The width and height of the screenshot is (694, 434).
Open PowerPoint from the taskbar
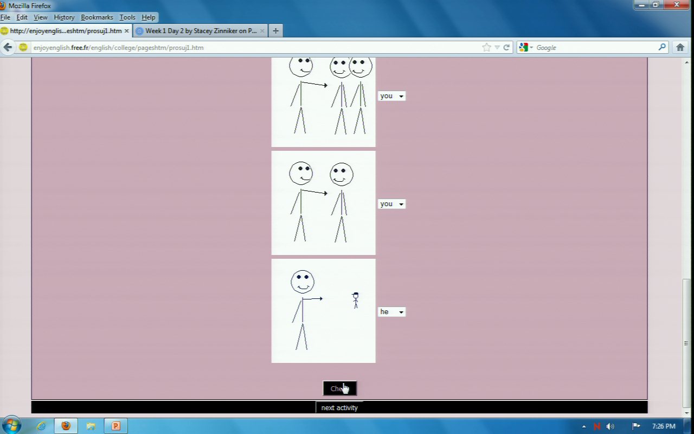point(115,426)
